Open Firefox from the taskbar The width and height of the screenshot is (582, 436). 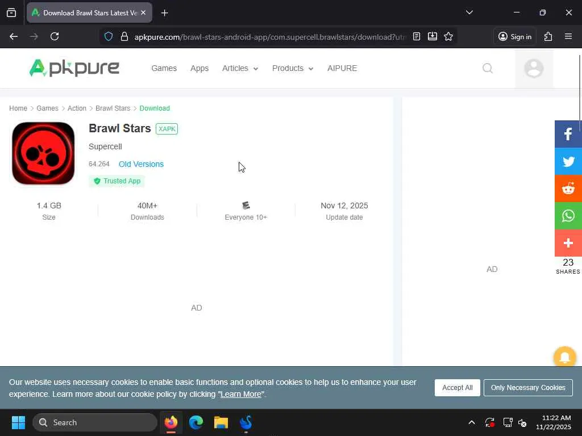click(171, 422)
